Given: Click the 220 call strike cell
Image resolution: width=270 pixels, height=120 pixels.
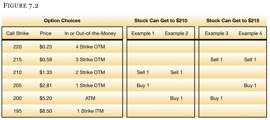Looking at the screenshot, I should [17, 47].
